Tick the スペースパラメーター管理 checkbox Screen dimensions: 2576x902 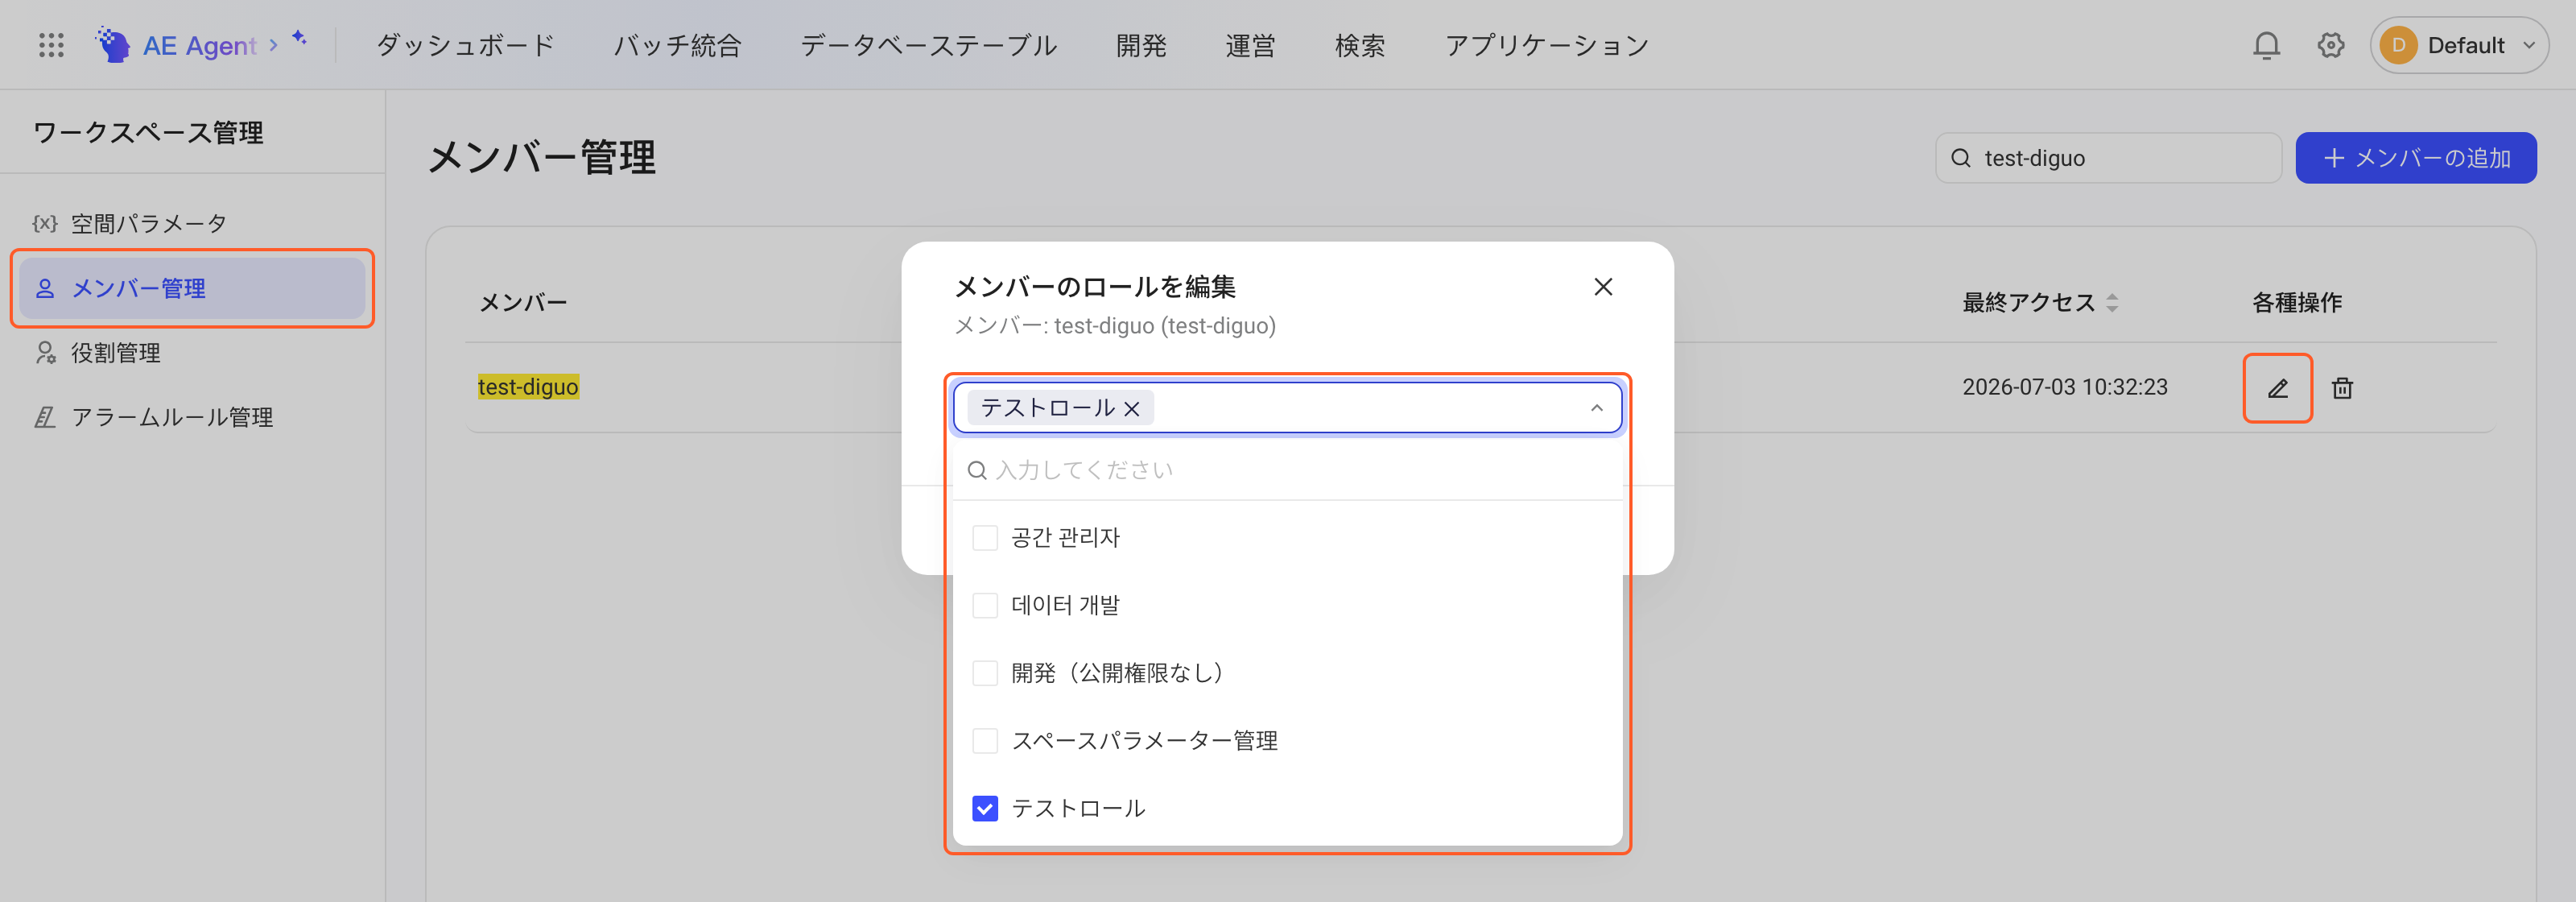(x=985, y=741)
